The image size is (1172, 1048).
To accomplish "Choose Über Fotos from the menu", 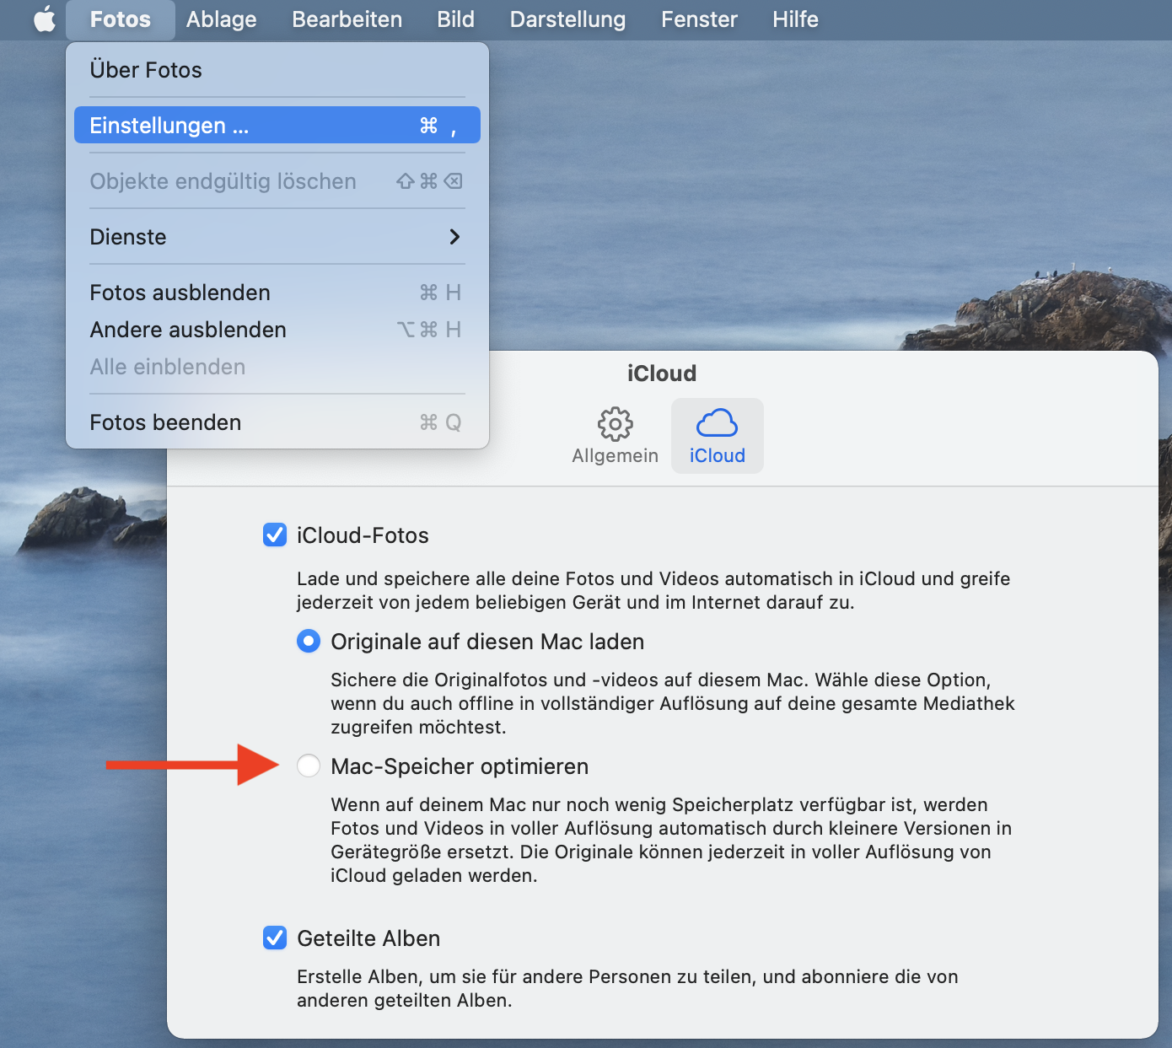I will pyautogui.click(x=277, y=70).
